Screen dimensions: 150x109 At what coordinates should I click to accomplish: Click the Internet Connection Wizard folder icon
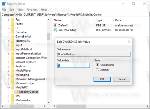coord(12,58)
